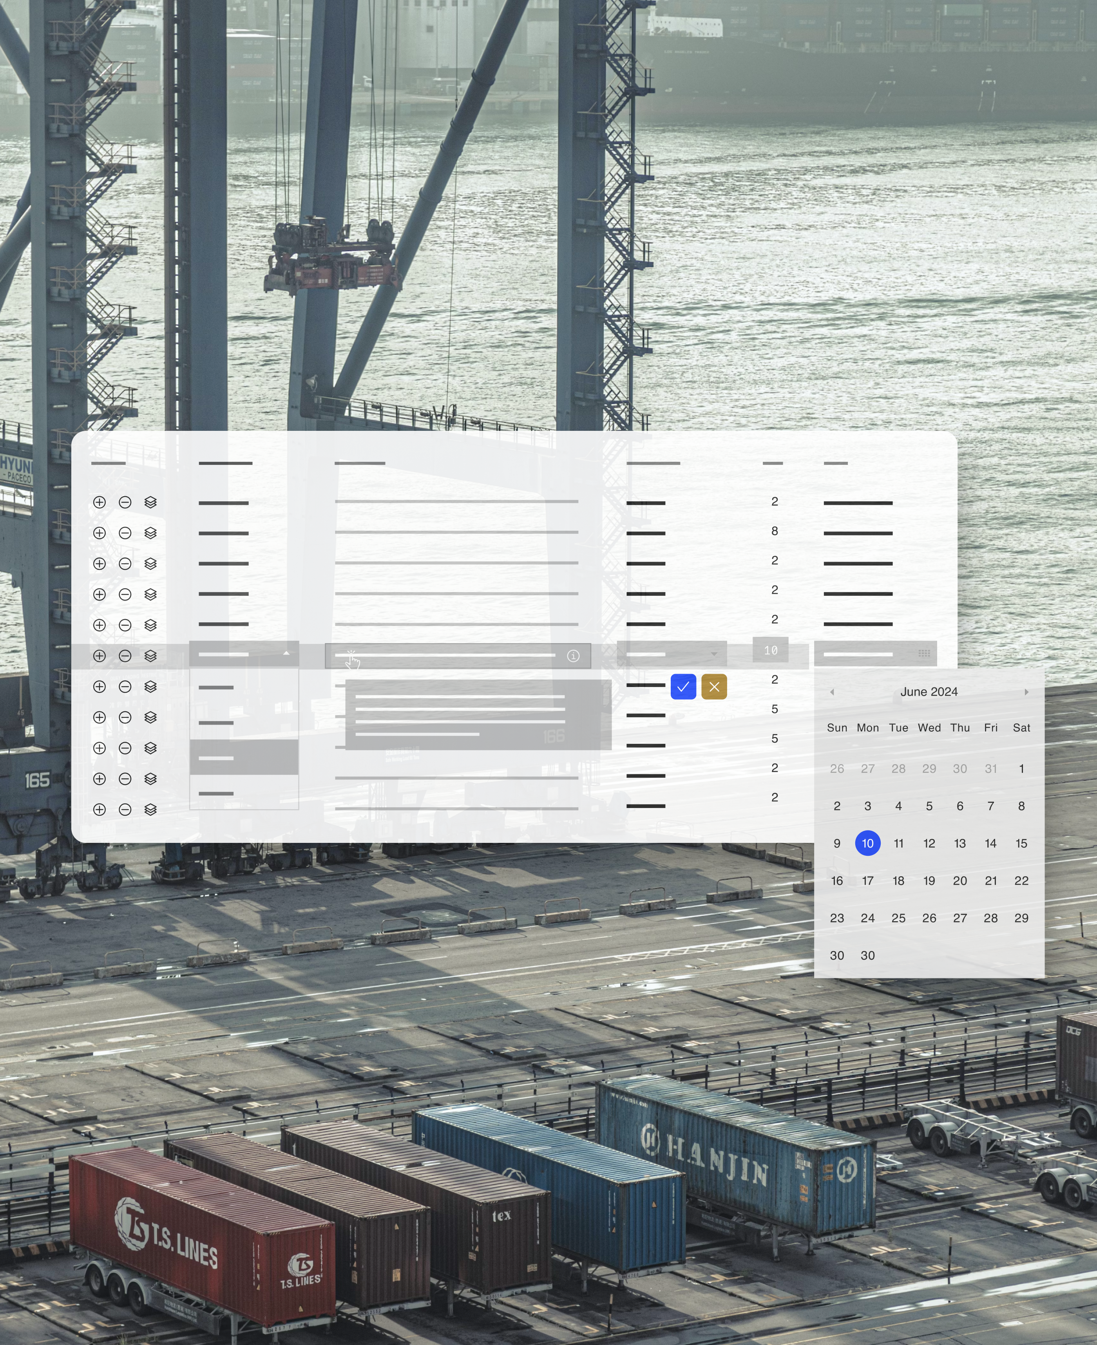Click the info icon in the description field

[573, 656]
